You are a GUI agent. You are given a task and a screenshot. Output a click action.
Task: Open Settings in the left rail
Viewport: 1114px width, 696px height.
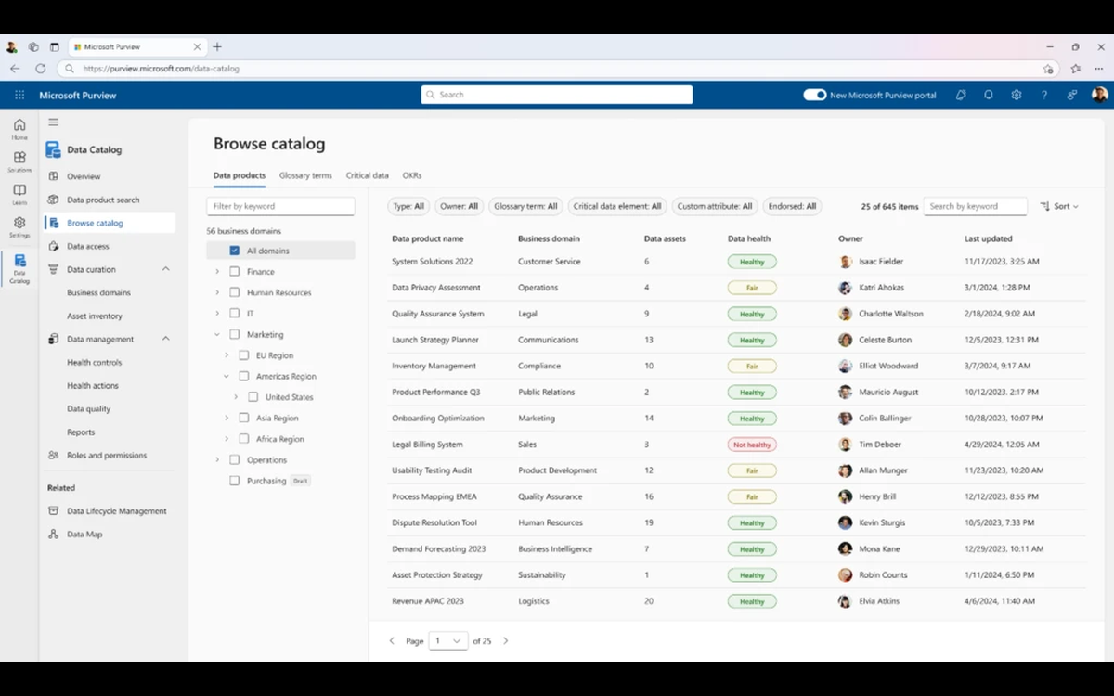19,226
